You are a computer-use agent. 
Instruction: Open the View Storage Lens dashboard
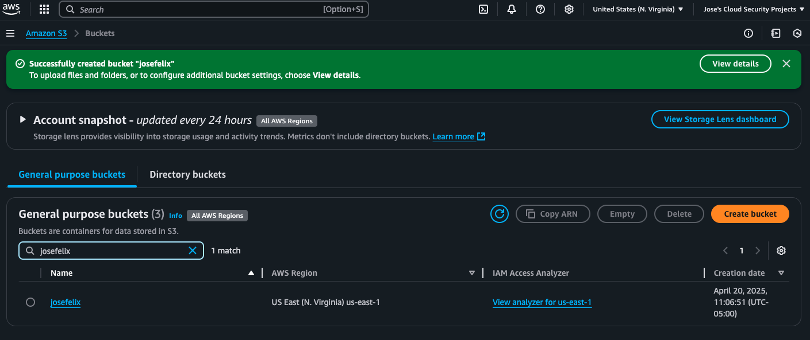(x=720, y=119)
